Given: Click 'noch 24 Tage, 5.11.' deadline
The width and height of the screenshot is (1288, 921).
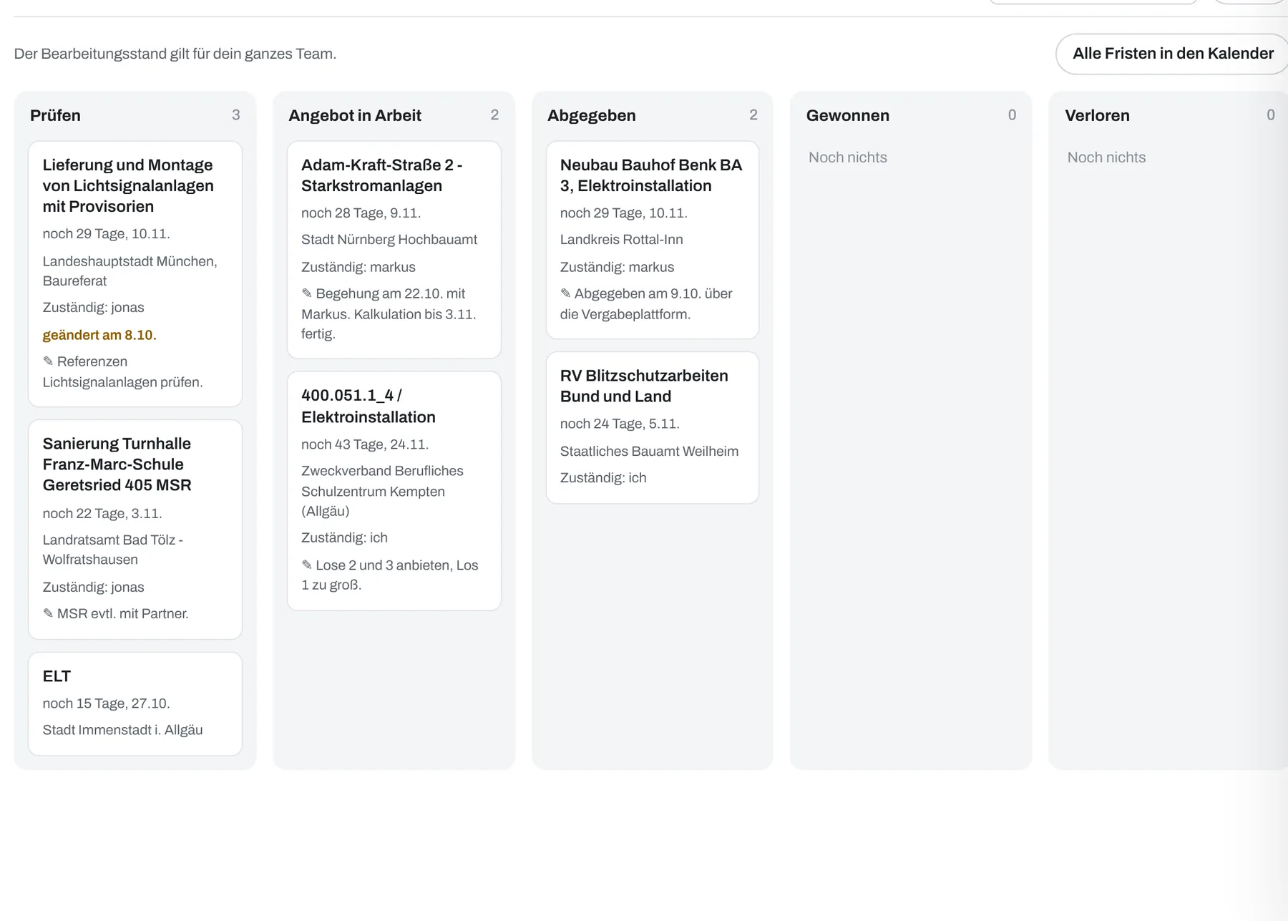Looking at the screenshot, I should 620,424.
